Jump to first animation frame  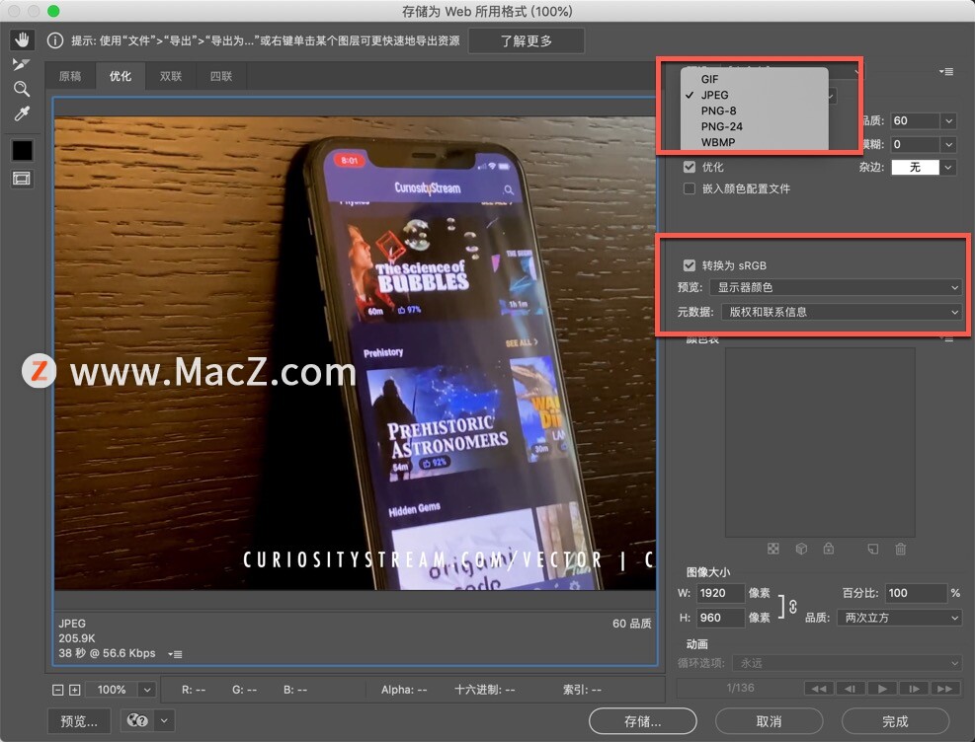[x=819, y=689]
